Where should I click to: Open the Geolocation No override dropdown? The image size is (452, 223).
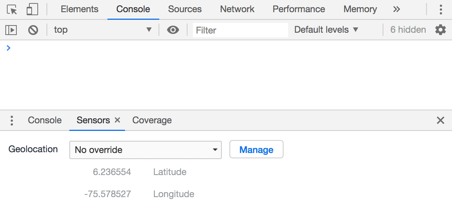[x=145, y=150]
